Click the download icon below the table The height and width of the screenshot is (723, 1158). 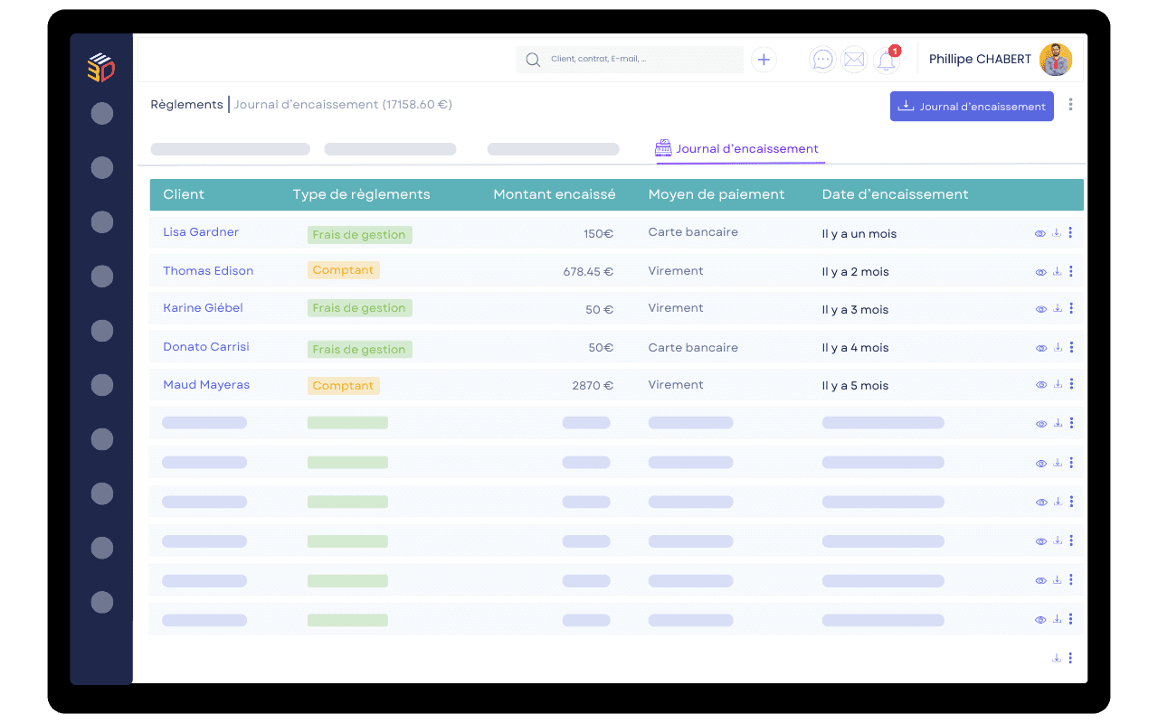[x=1056, y=658]
